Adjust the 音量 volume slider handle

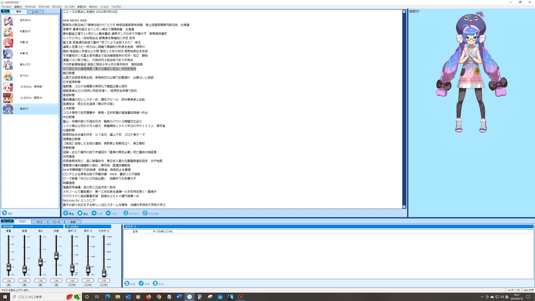pos(8,268)
